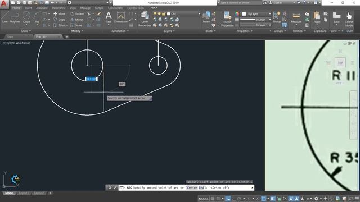The height and width of the screenshot is (202, 360).
Task: Toggle MODEL space button in status bar
Action: pos(204,199)
